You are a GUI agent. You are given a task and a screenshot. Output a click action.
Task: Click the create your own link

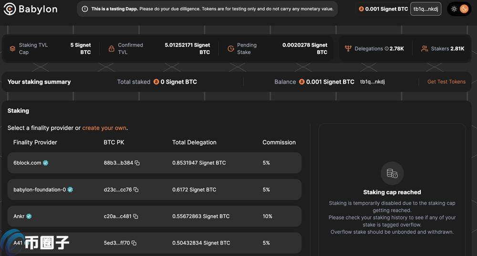coord(104,128)
